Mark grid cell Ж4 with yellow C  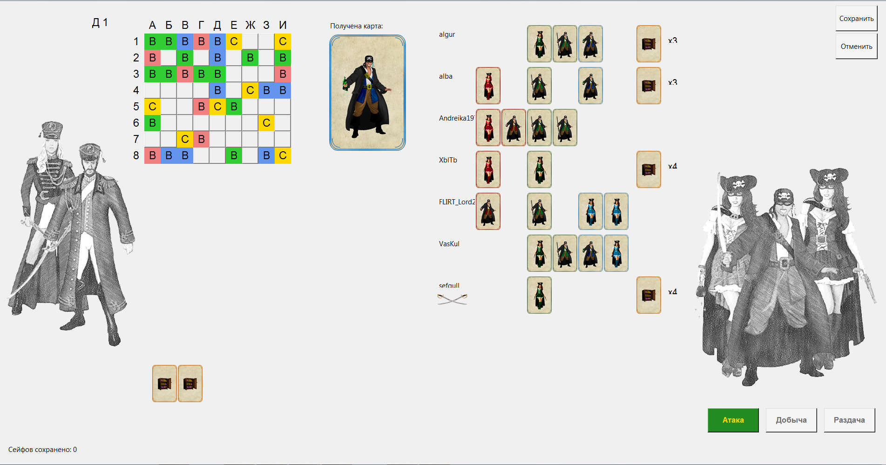pyautogui.click(x=250, y=90)
